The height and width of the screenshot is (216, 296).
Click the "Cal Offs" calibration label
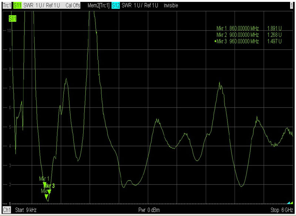click(x=73, y=6)
